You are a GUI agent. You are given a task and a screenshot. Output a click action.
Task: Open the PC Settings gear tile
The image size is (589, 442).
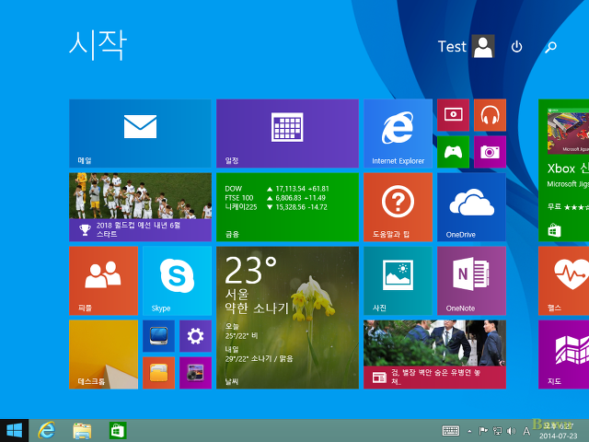(195, 336)
